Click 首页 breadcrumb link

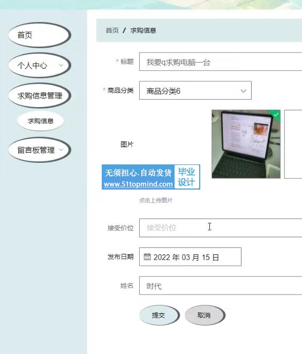pyautogui.click(x=112, y=30)
